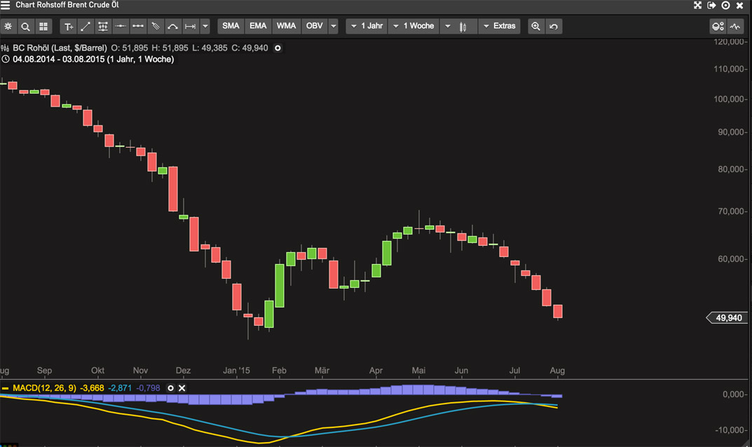Click the 60,000 price axis label
752x447 pixels.
tap(732, 259)
